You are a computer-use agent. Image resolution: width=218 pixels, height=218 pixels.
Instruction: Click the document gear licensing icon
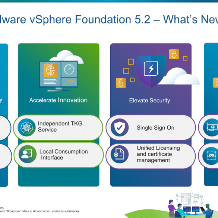coord(120,154)
